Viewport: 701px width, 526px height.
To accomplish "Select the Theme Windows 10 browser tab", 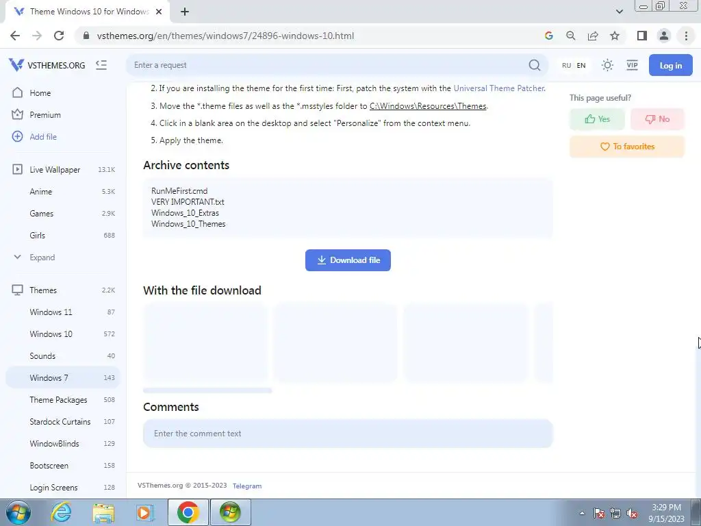I will click(88, 12).
